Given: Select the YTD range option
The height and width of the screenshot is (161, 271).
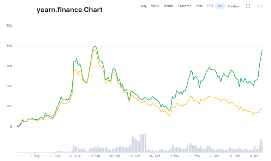Looking at the screenshot, I should (210, 6).
